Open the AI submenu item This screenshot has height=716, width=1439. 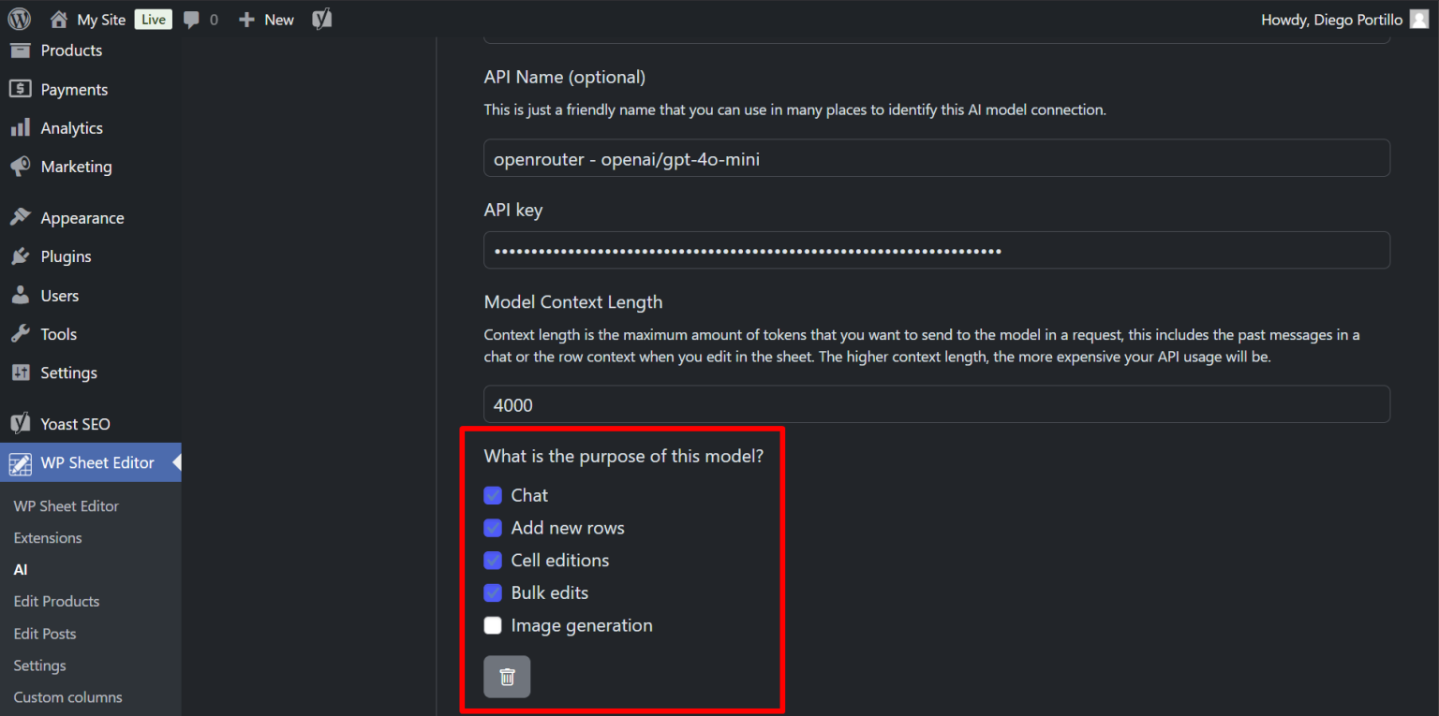pos(20,569)
